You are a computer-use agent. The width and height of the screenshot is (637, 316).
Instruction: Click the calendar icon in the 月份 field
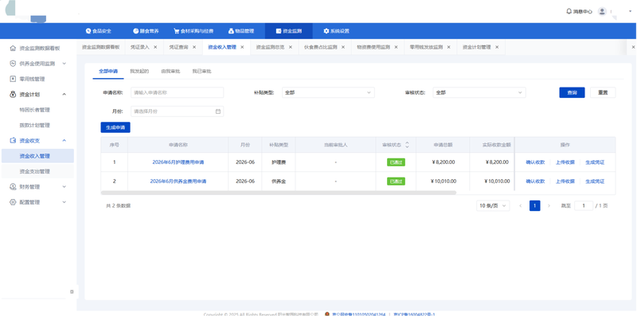point(217,111)
